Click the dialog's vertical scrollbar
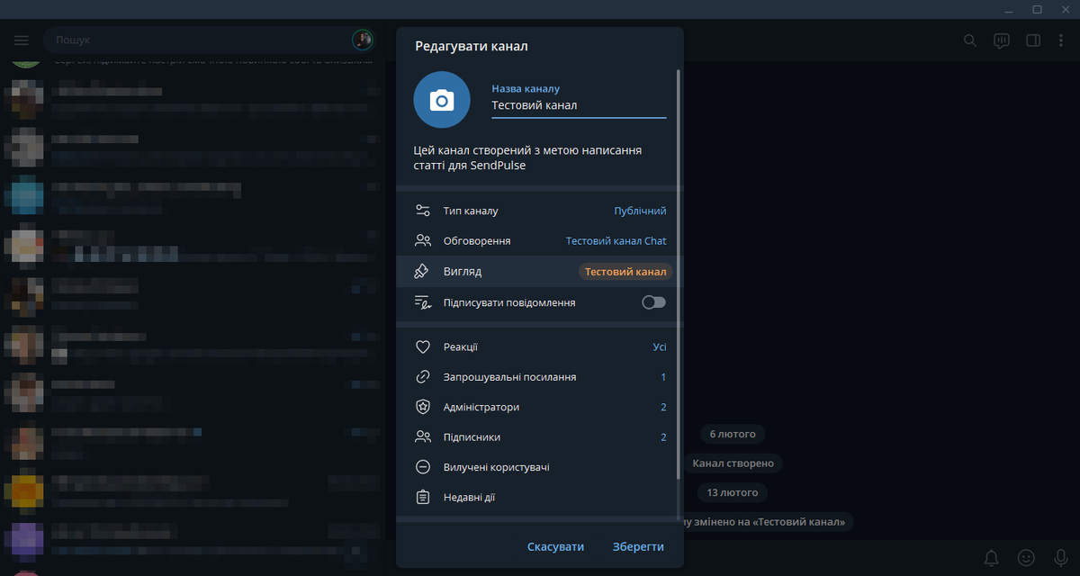 pos(679,275)
